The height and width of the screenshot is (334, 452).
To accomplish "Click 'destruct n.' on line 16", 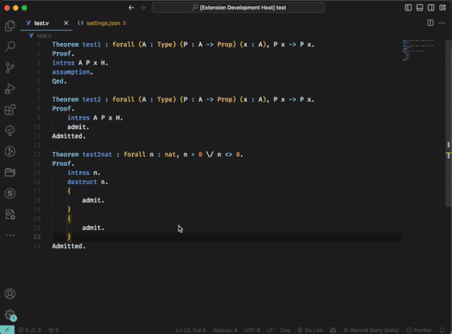I will 87,182.
